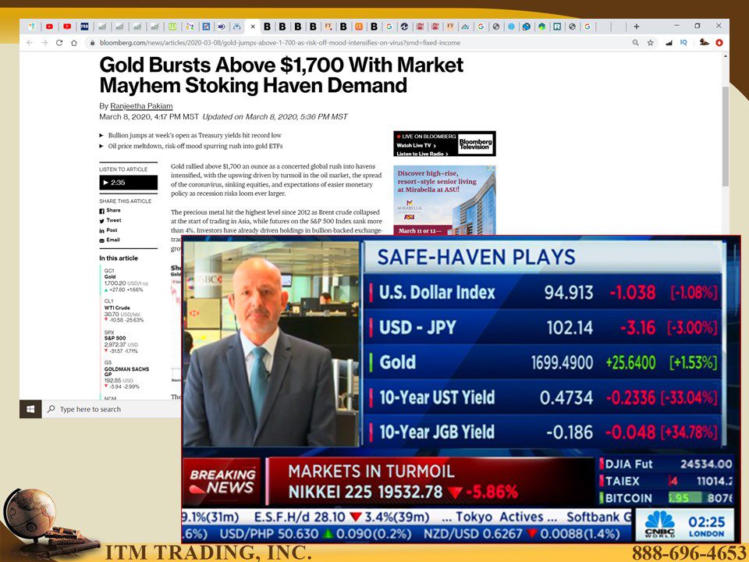Open the IQ browser extension
The image size is (749, 562).
pos(683,42)
